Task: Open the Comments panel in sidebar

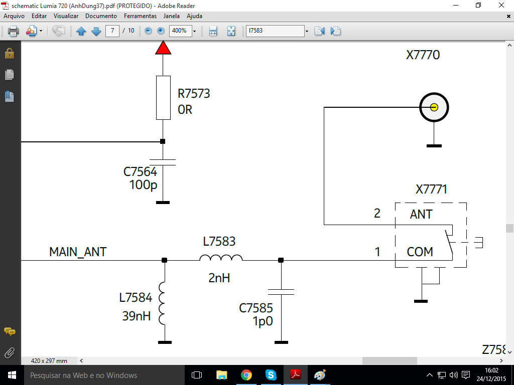Action: (10, 332)
